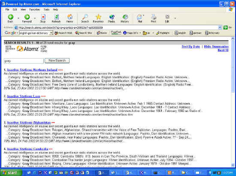This screenshot has height=176, width=236.
Task: Find word 'english' via toolbar button
Action: pos(180,33)
